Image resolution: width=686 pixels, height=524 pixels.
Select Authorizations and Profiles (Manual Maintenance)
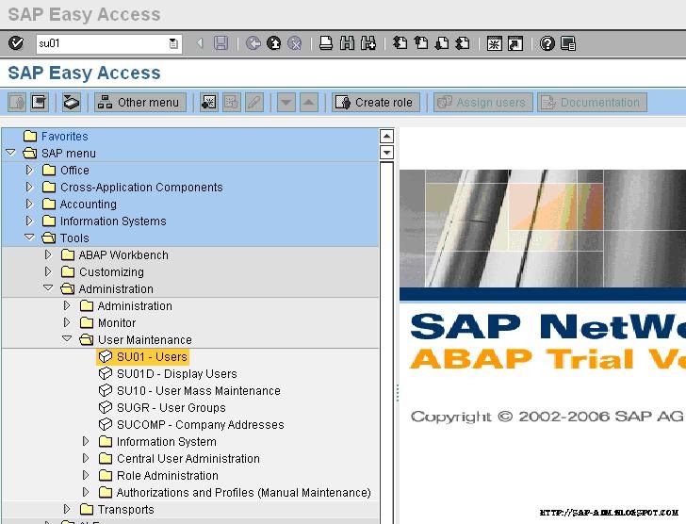(x=244, y=493)
